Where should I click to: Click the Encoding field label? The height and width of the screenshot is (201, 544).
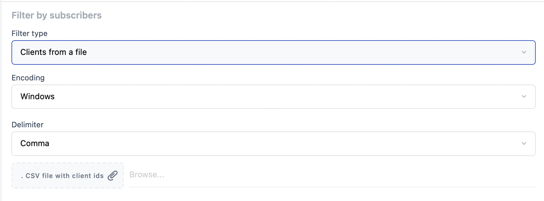click(28, 78)
